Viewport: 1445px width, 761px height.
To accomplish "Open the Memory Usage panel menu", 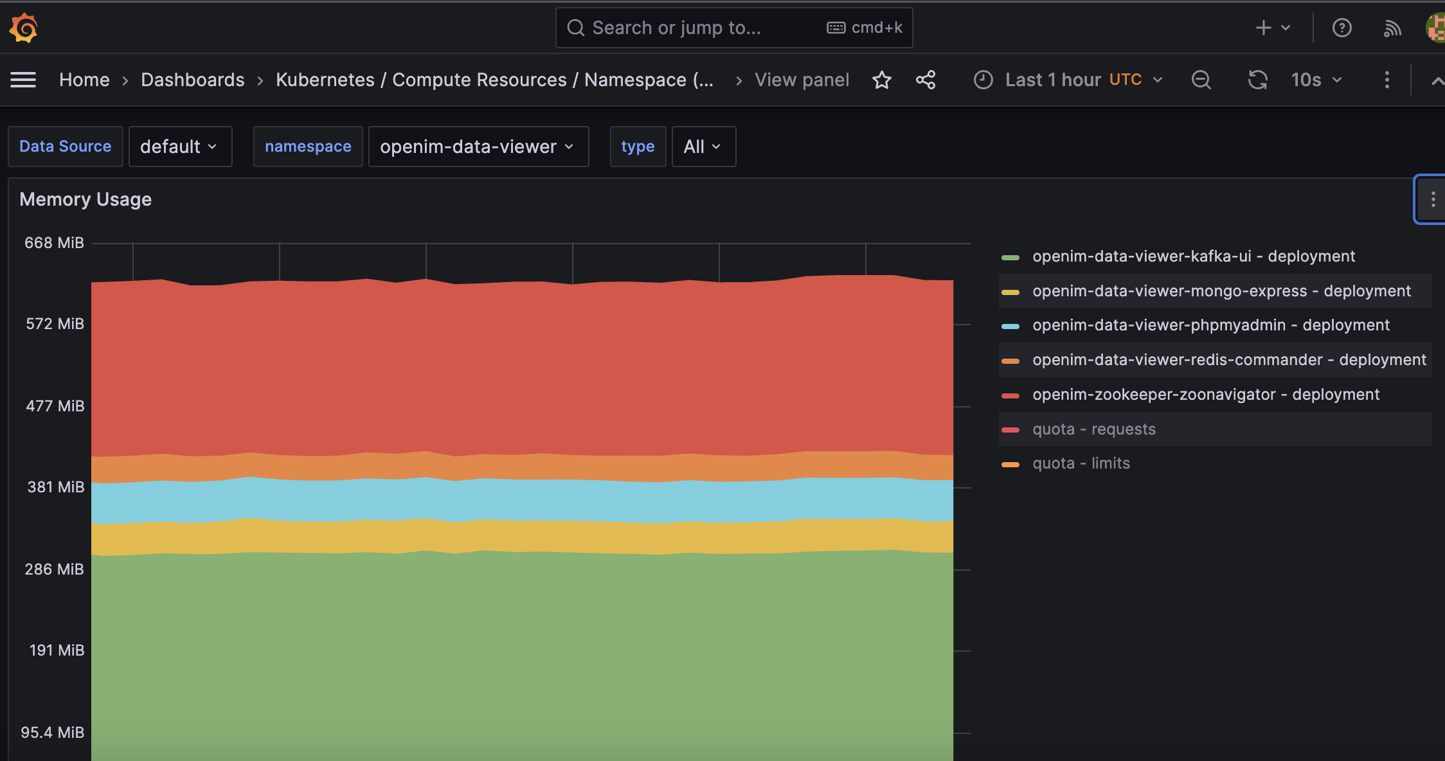I will (1433, 199).
